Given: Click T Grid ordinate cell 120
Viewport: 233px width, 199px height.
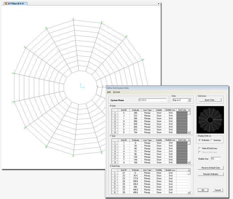Looking at the screenshot, I should [x=135, y=157].
